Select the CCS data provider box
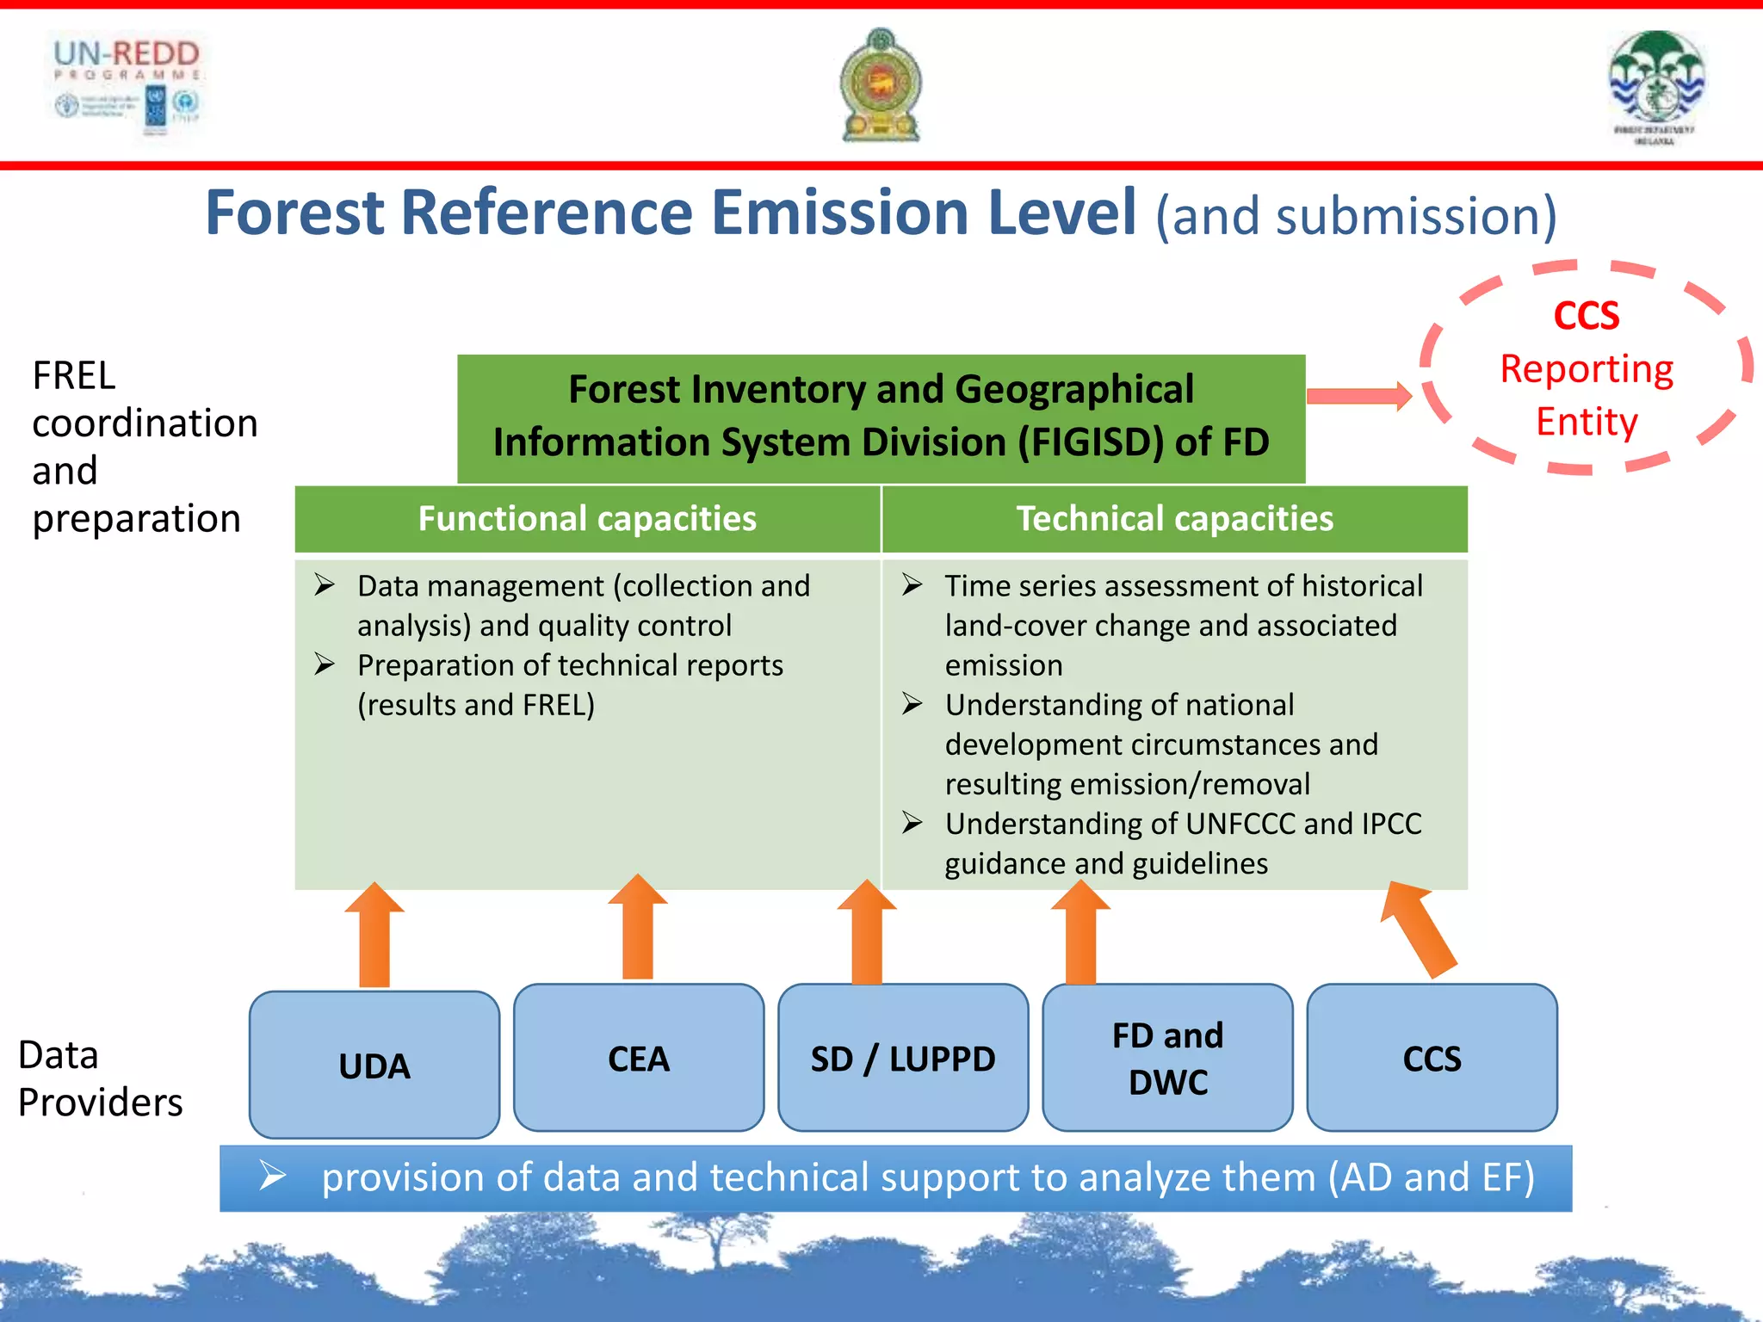This screenshot has width=1763, height=1322. click(x=1432, y=1058)
